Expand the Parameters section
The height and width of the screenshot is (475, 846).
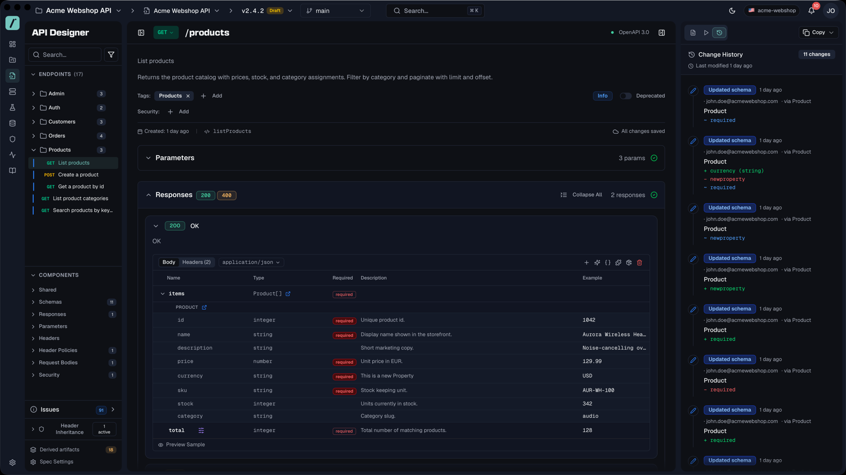(x=401, y=158)
